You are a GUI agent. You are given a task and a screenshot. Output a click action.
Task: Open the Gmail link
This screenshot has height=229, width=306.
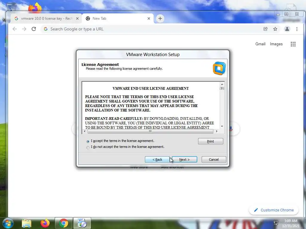click(x=260, y=44)
